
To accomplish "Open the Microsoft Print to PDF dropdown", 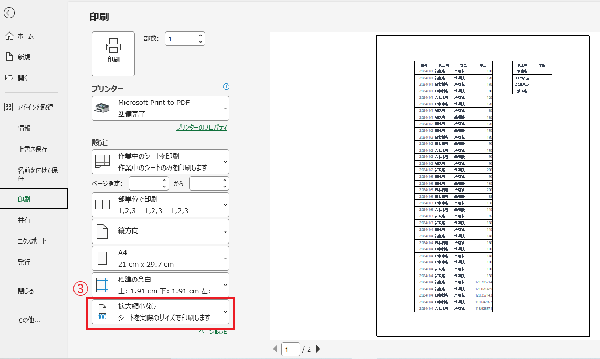I will (160, 108).
